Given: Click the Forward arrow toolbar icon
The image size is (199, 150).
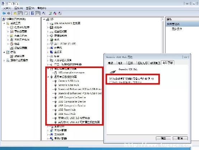Looking at the screenshot, I should [9, 13].
